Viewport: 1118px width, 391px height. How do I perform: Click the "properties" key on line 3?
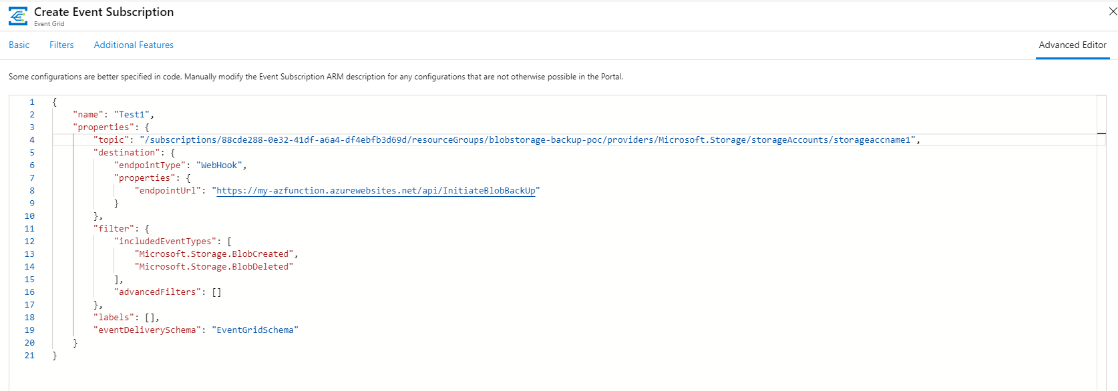coord(104,127)
